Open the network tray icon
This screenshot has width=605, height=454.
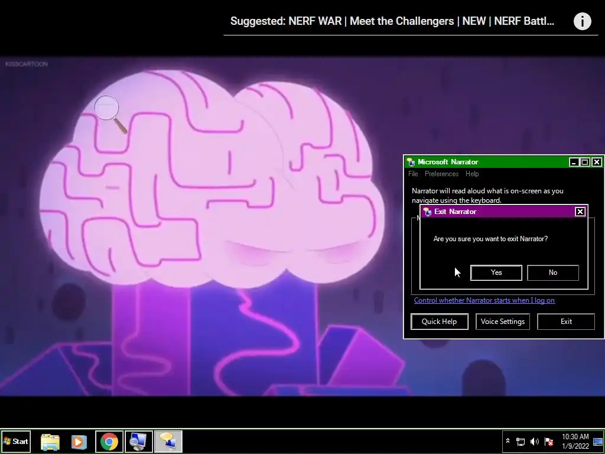point(521,442)
